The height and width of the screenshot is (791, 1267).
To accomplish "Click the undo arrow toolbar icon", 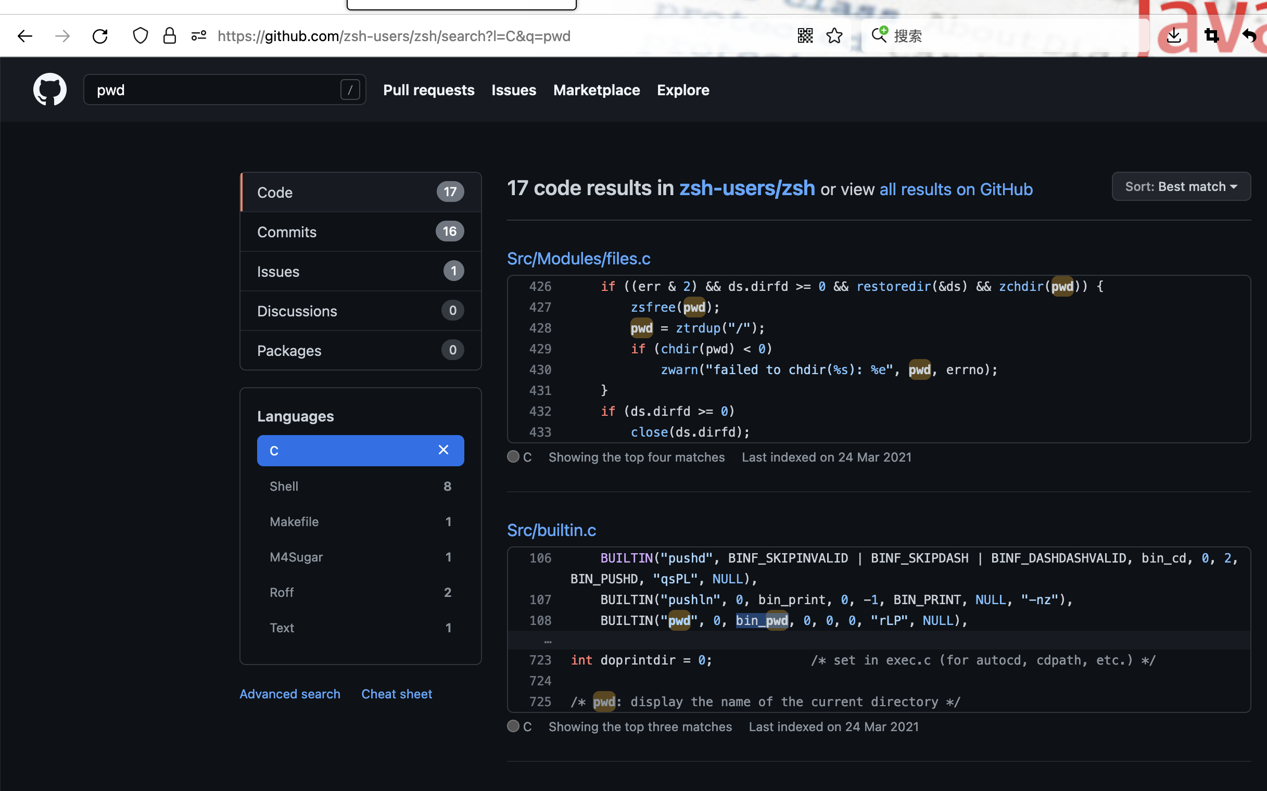I will [1249, 36].
